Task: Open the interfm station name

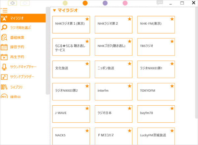Action: 103,91
